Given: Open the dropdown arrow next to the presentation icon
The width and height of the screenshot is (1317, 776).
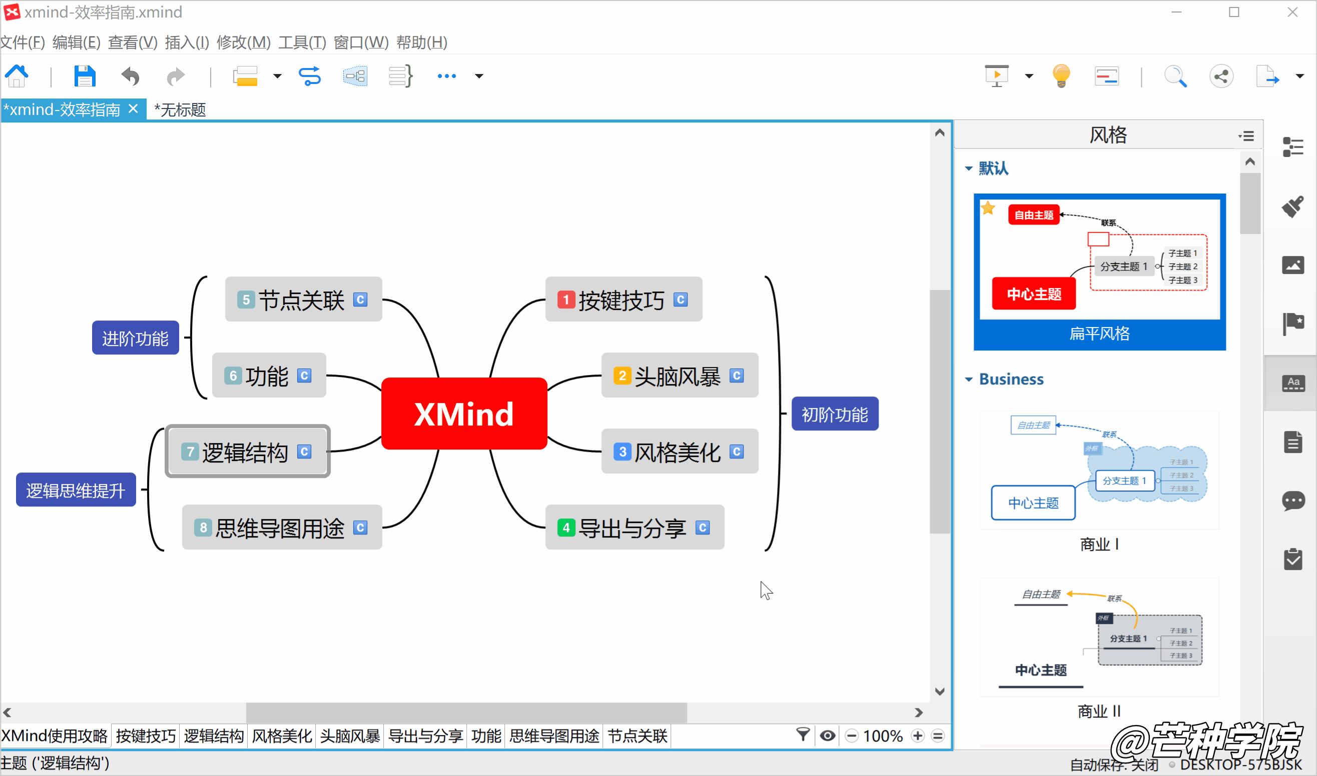Looking at the screenshot, I should coord(1029,76).
